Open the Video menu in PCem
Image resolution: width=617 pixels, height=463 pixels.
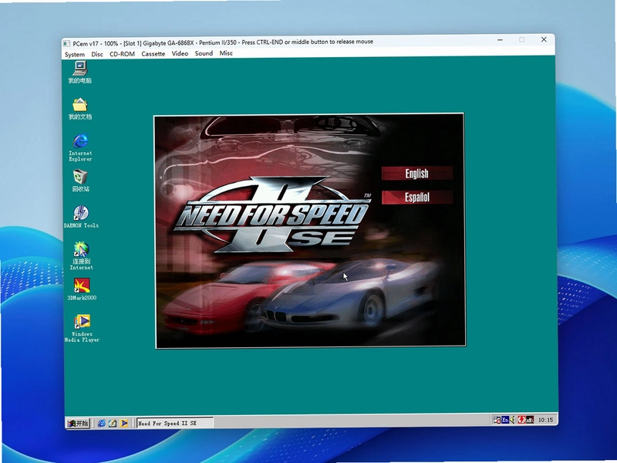[x=180, y=53]
